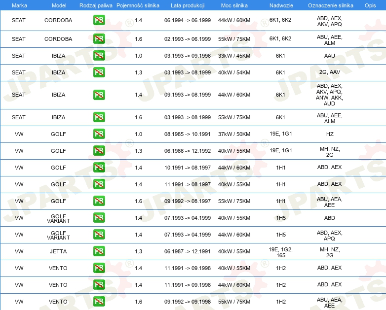The width and height of the screenshot is (386, 310).
Task: Click the fuel icon for GOLF 1.4 44kW row
Action: pos(99,168)
